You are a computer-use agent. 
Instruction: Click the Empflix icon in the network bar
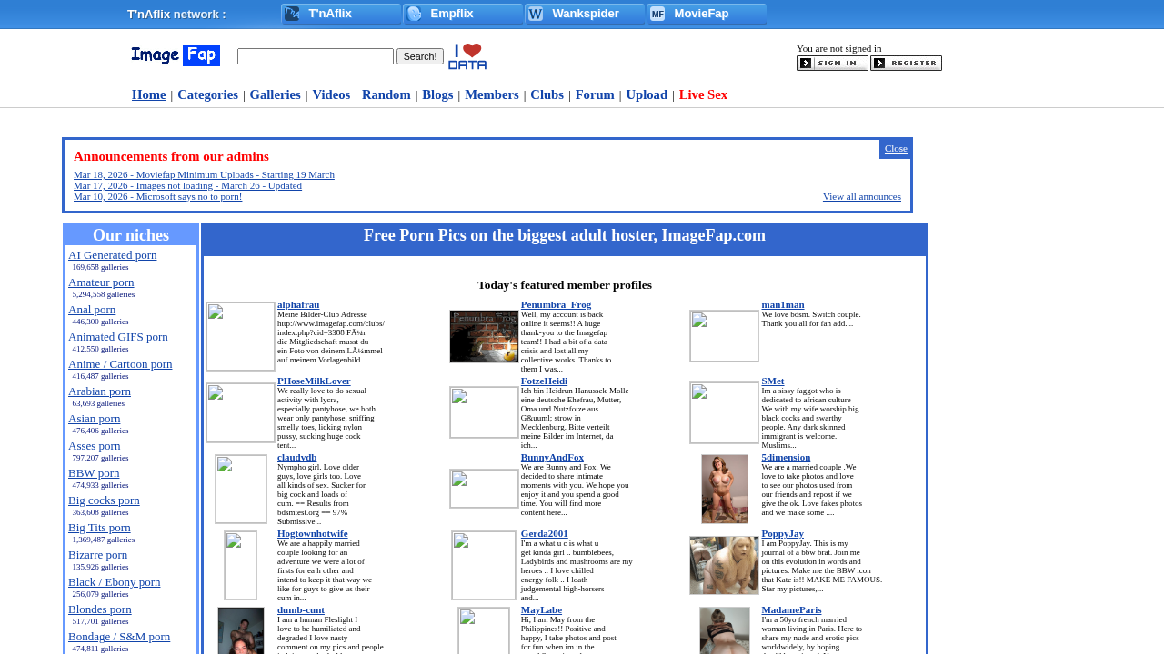point(414,14)
